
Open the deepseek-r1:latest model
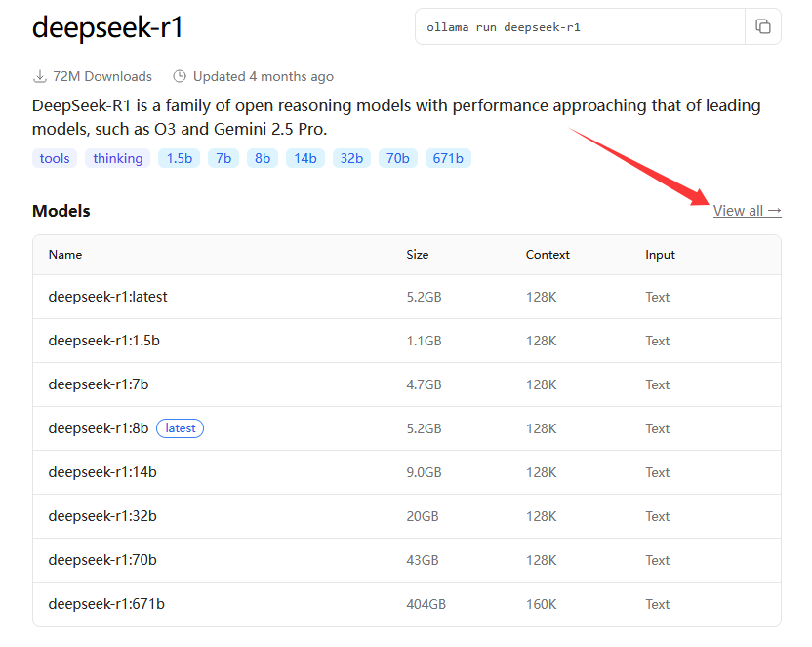click(107, 297)
